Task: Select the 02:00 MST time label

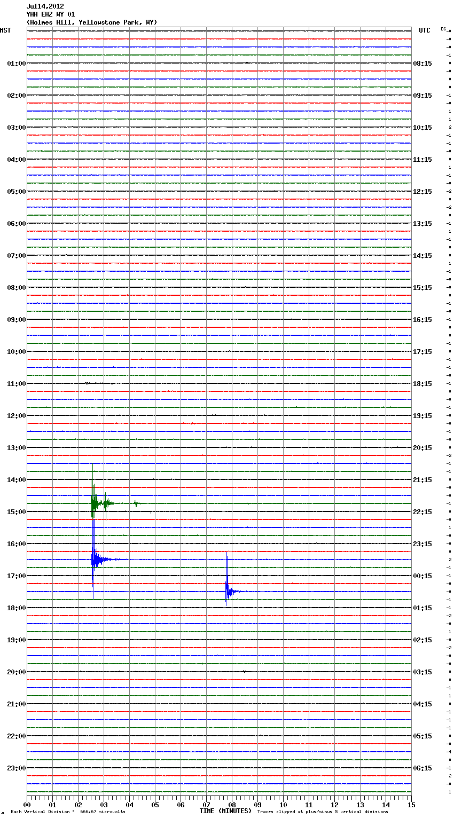Action: pos(17,96)
